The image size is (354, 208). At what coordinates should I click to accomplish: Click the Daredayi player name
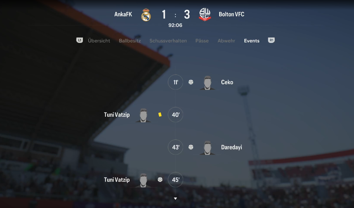tap(231, 147)
